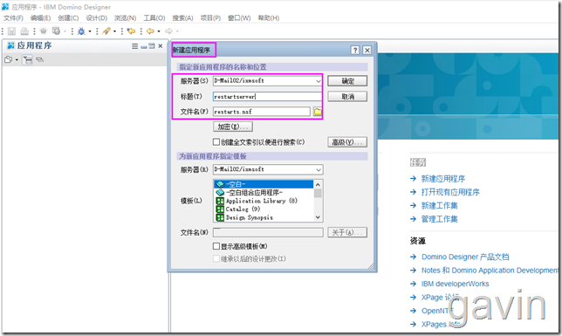This screenshot has height=336, width=562.
Task: Open the 设计(D) menu
Action: [x=96, y=18]
